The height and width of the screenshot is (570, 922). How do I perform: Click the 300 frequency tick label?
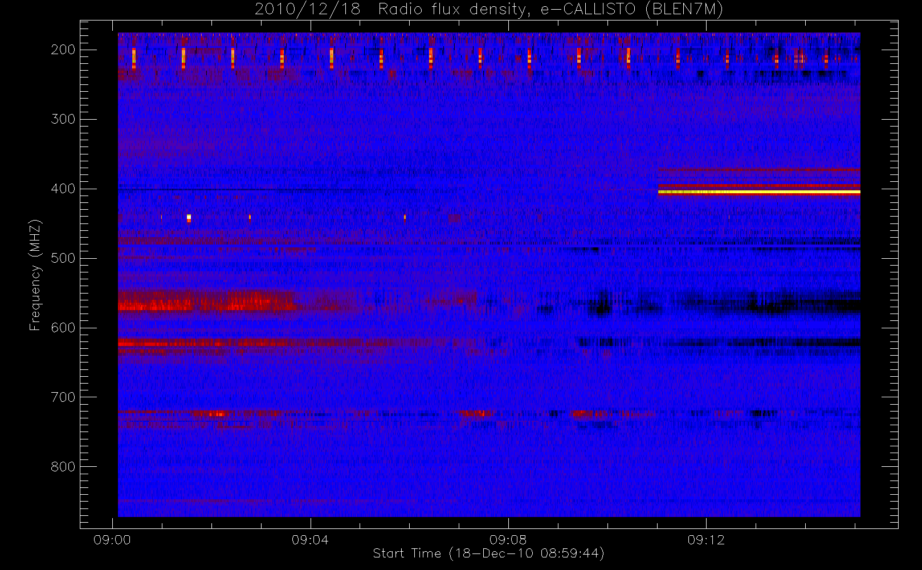coord(63,119)
